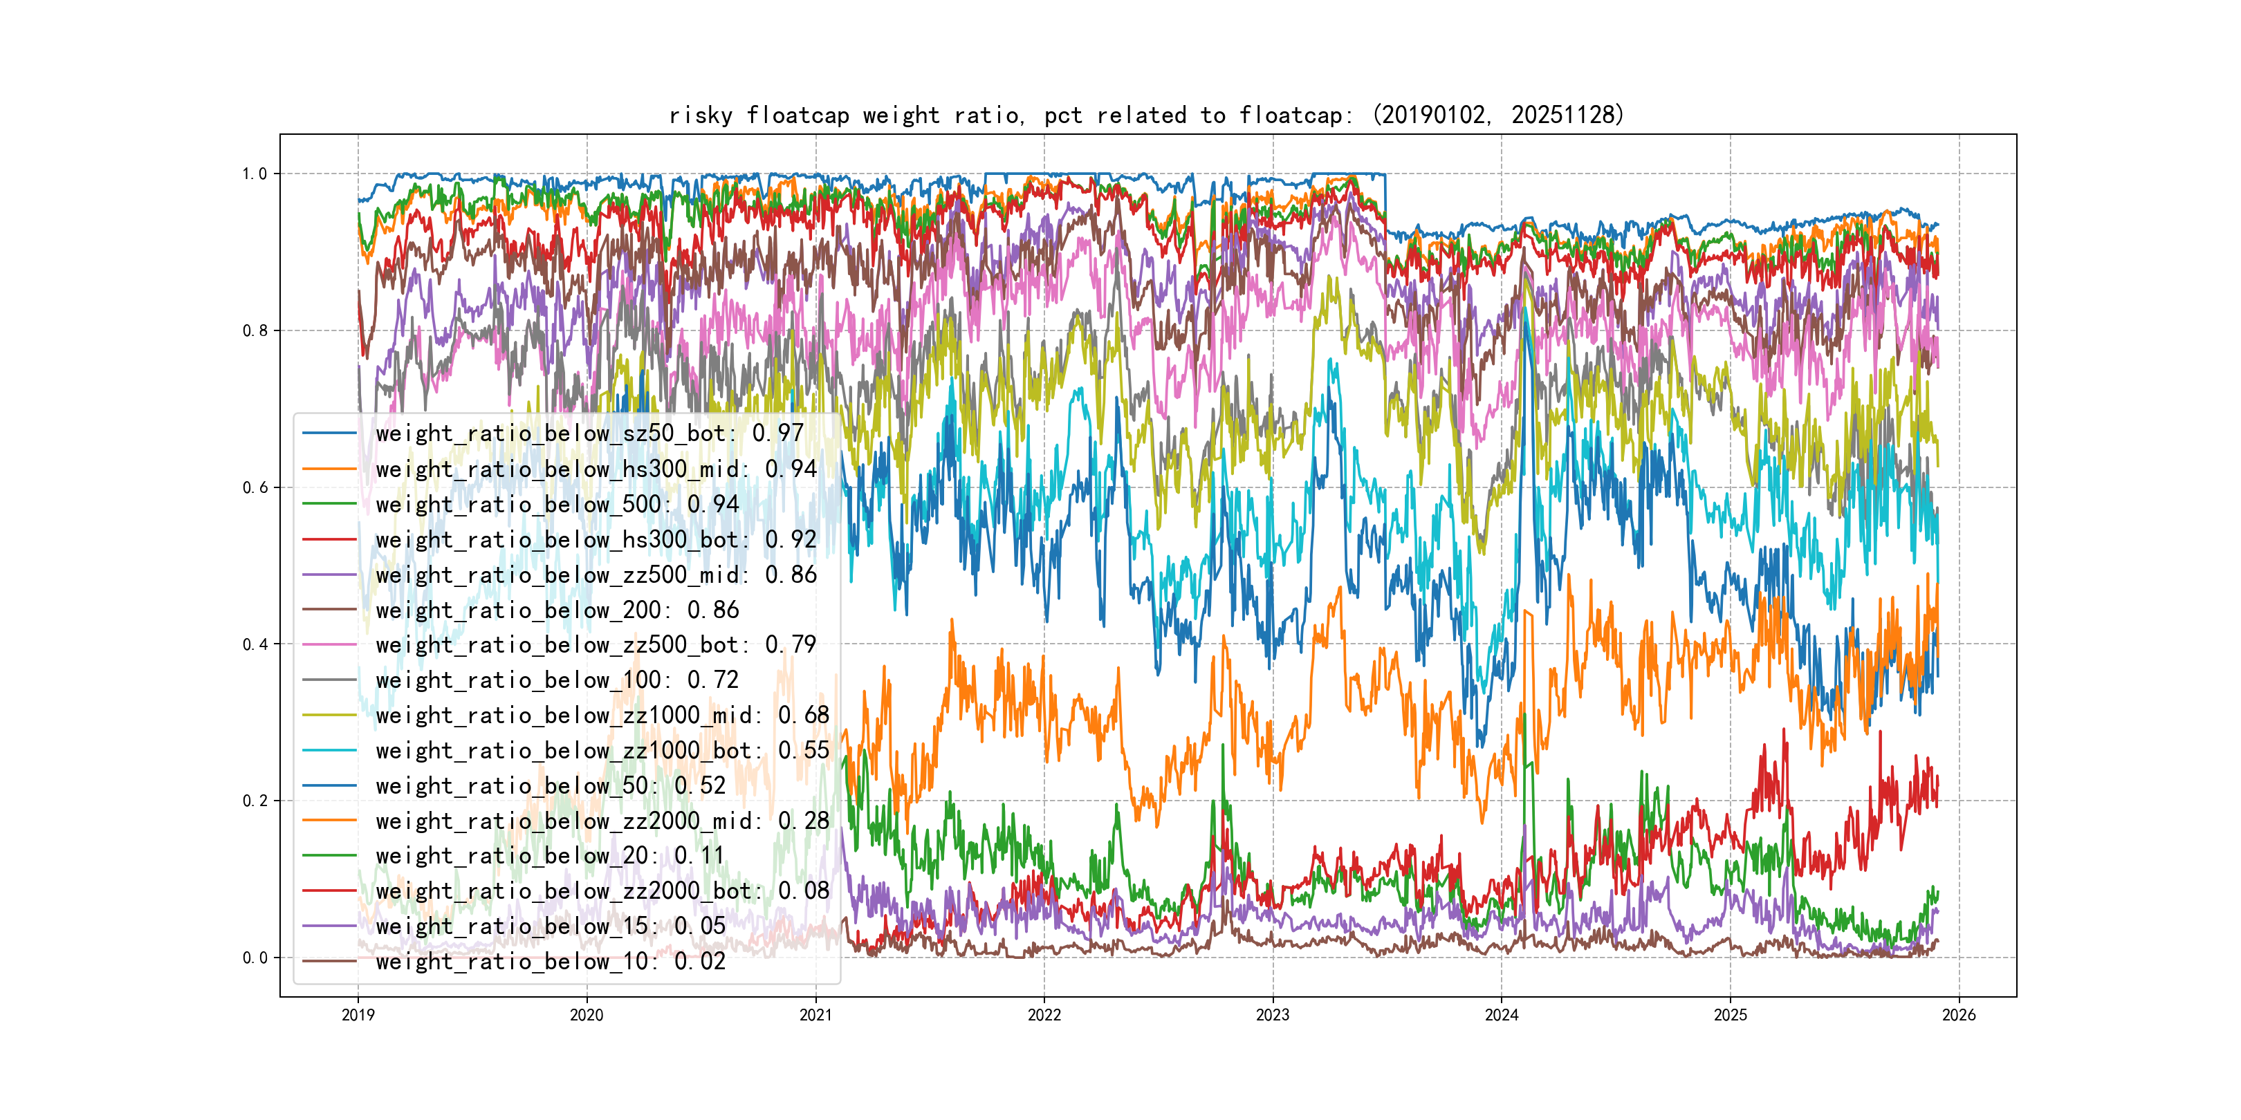Image resolution: width=2241 pixels, height=1120 pixels.
Task: Select legend entry weight_ratio_below_zz1000_bot
Action: [602, 750]
